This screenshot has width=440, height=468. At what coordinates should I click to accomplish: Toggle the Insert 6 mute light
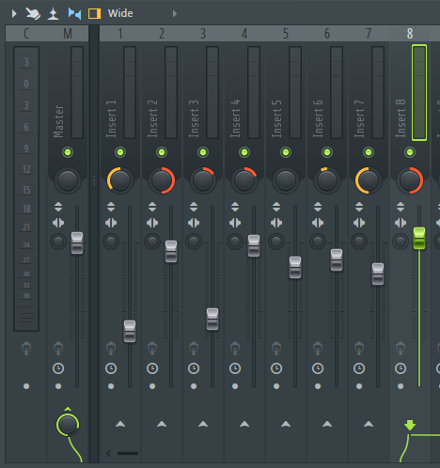[x=327, y=152]
